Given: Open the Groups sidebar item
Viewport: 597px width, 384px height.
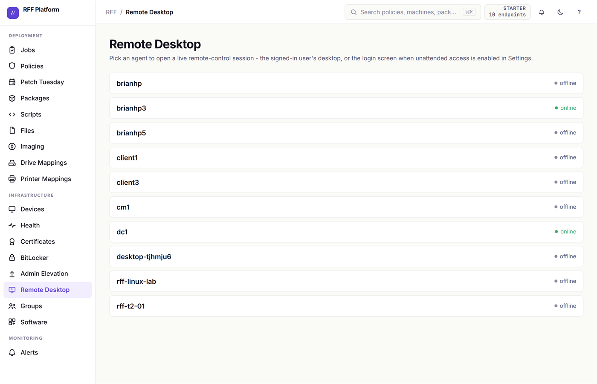Looking at the screenshot, I should click(x=47, y=306).
